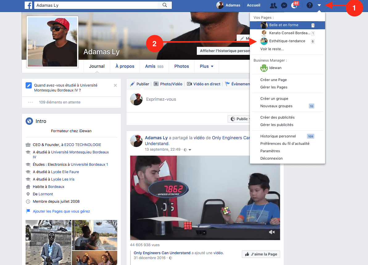This screenshot has width=368, height=265.
Task: Switch to the À propos tab
Action: coord(125,66)
